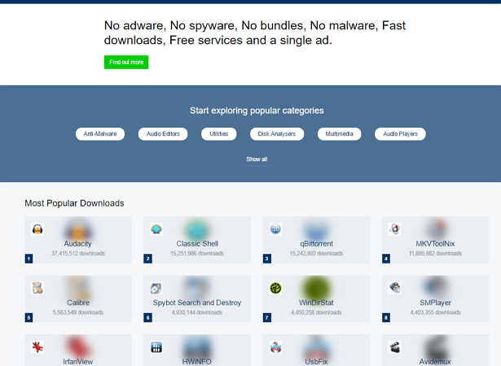The height and width of the screenshot is (366, 501).
Task: Click the qBittorrent app icon
Action: [275, 229]
